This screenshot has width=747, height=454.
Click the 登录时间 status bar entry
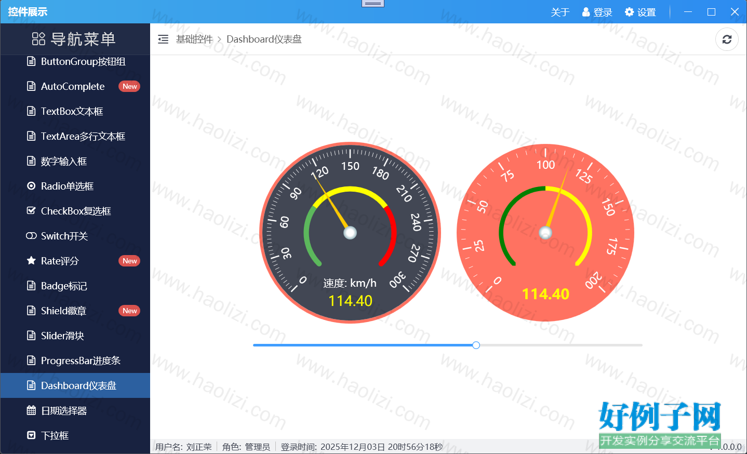click(362, 447)
